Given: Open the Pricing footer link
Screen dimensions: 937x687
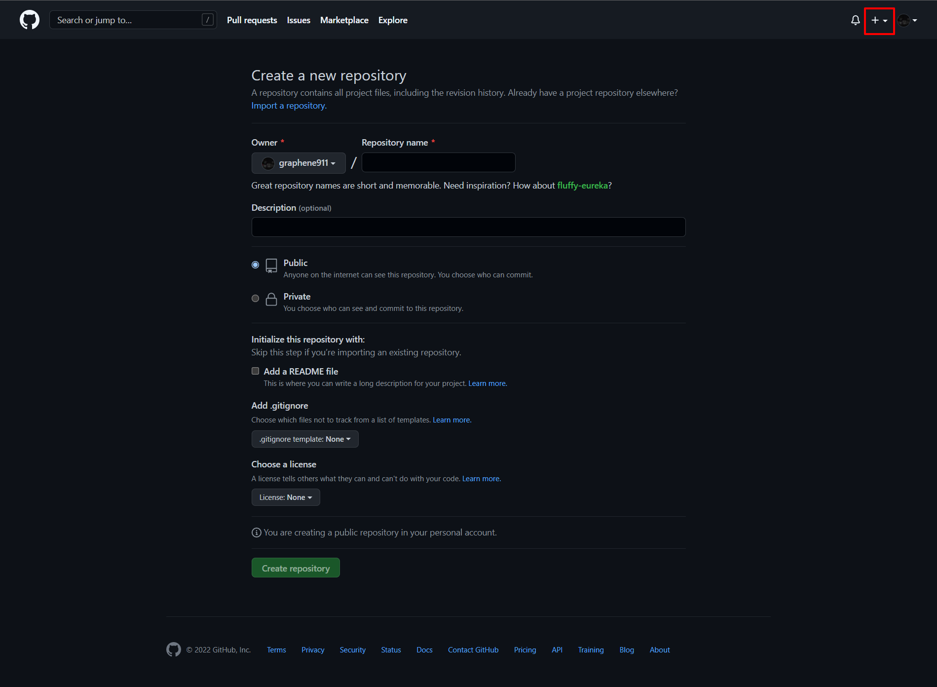Looking at the screenshot, I should (x=525, y=650).
